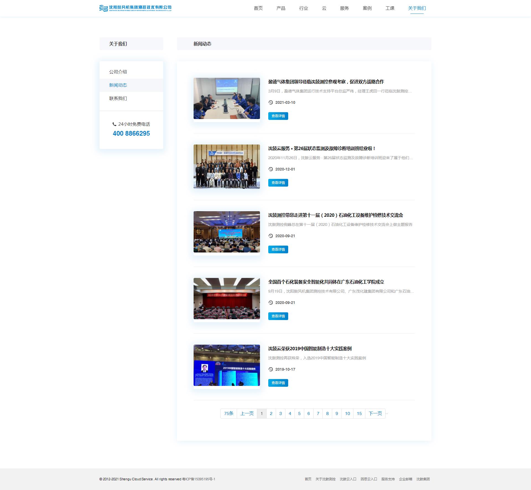The width and height of the screenshot is (531, 490).
Task: Click 查看详情 for 石油化工设备维护检修 article
Action: 278,249
